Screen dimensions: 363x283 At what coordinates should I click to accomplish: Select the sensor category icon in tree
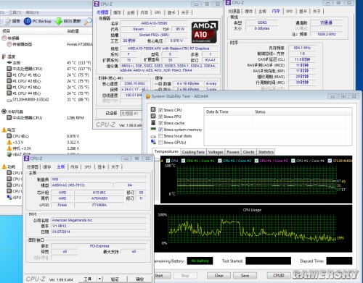[4, 38]
